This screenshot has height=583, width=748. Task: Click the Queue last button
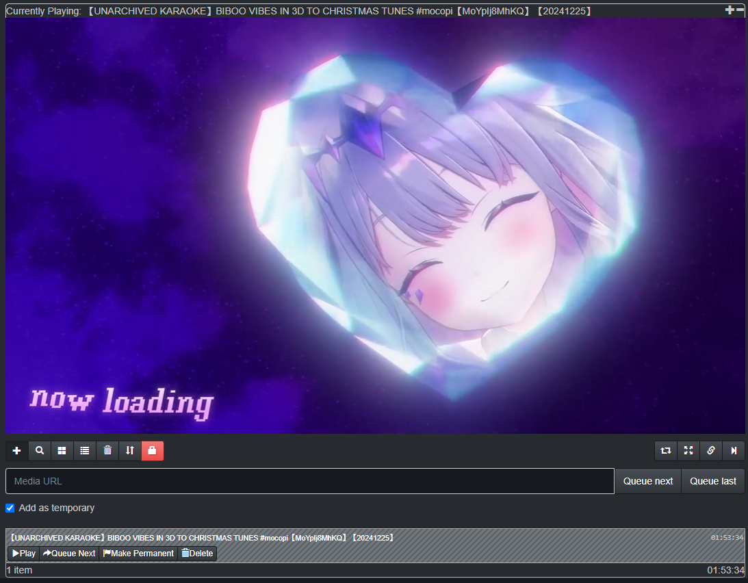coord(712,481)
